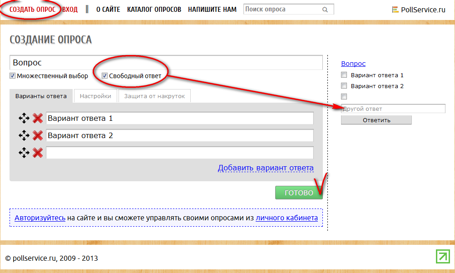455x273 pixels.
Task: Click the search magnifier icon
Action: coord(325,10)
